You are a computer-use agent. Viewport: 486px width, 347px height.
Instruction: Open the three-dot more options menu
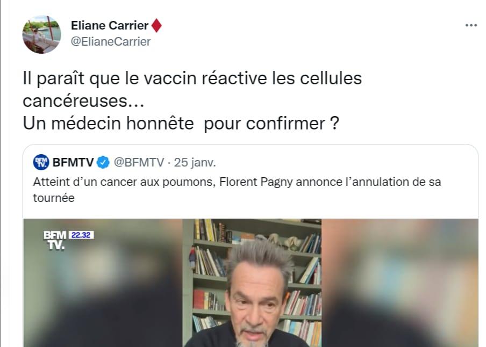click(471, 25)
